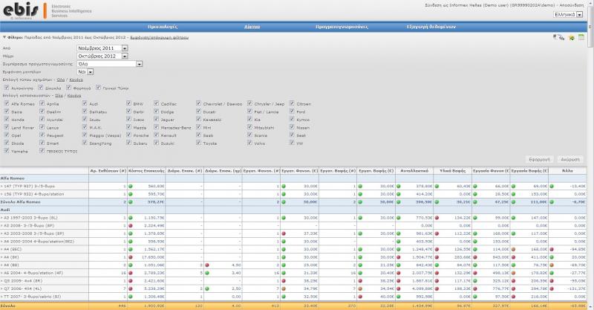Click green dot in Q7 2006- repair duration cell
Viewport: 594px width, 310px height.
point(207,288)
